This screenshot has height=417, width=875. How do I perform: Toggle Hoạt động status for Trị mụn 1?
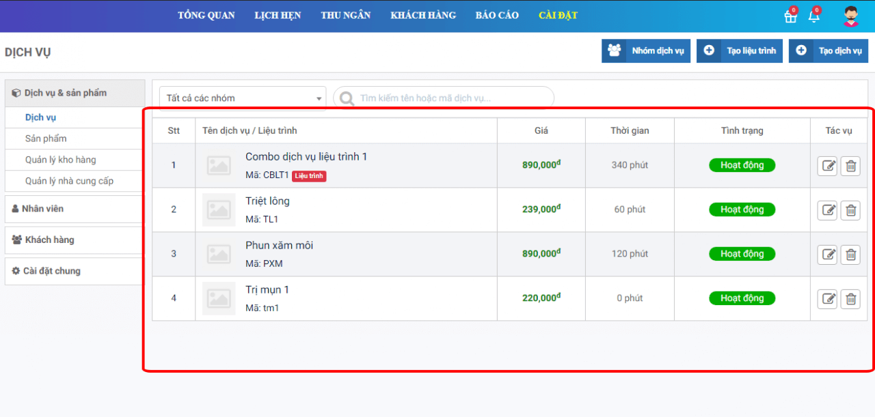pyautogui.click(x=742, y=298)
